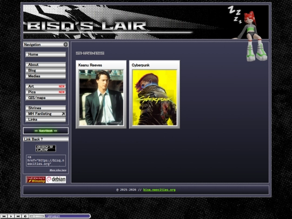Screen dimensions: 292x219
Task: Open the MH Fanlisting external link
Action: 45,114
